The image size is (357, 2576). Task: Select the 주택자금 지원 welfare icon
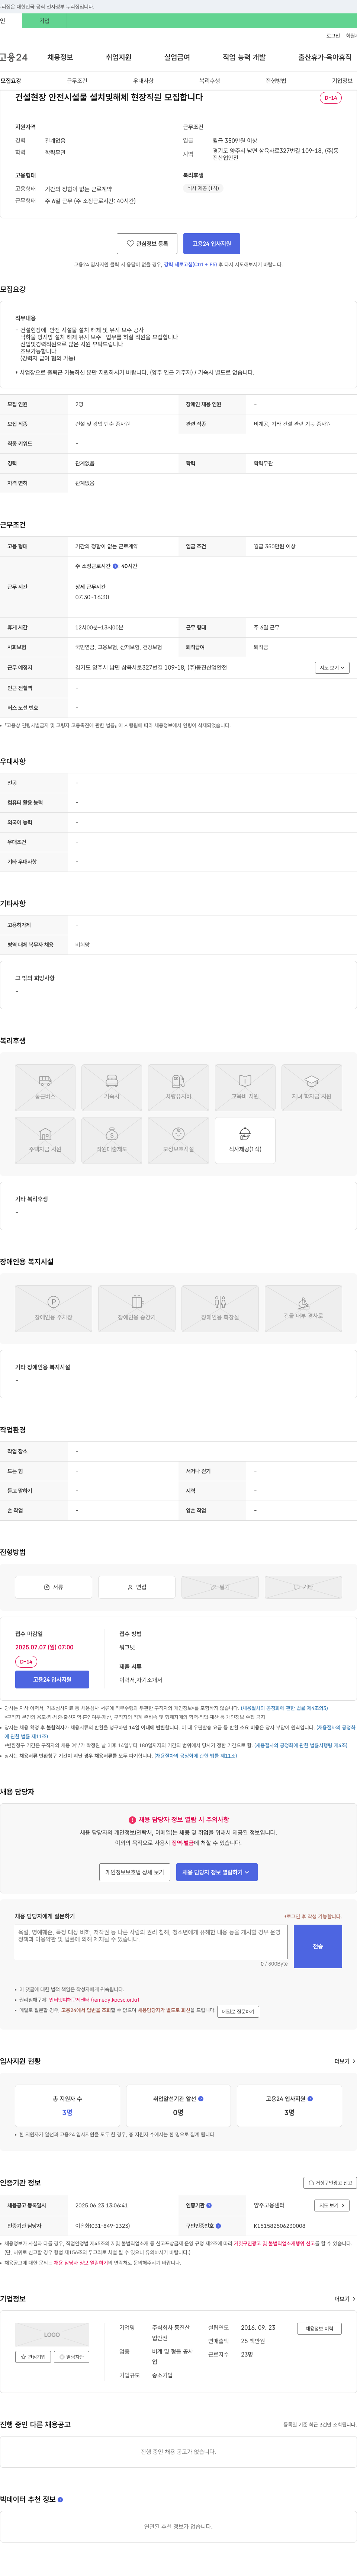[x=45, y=1140]
